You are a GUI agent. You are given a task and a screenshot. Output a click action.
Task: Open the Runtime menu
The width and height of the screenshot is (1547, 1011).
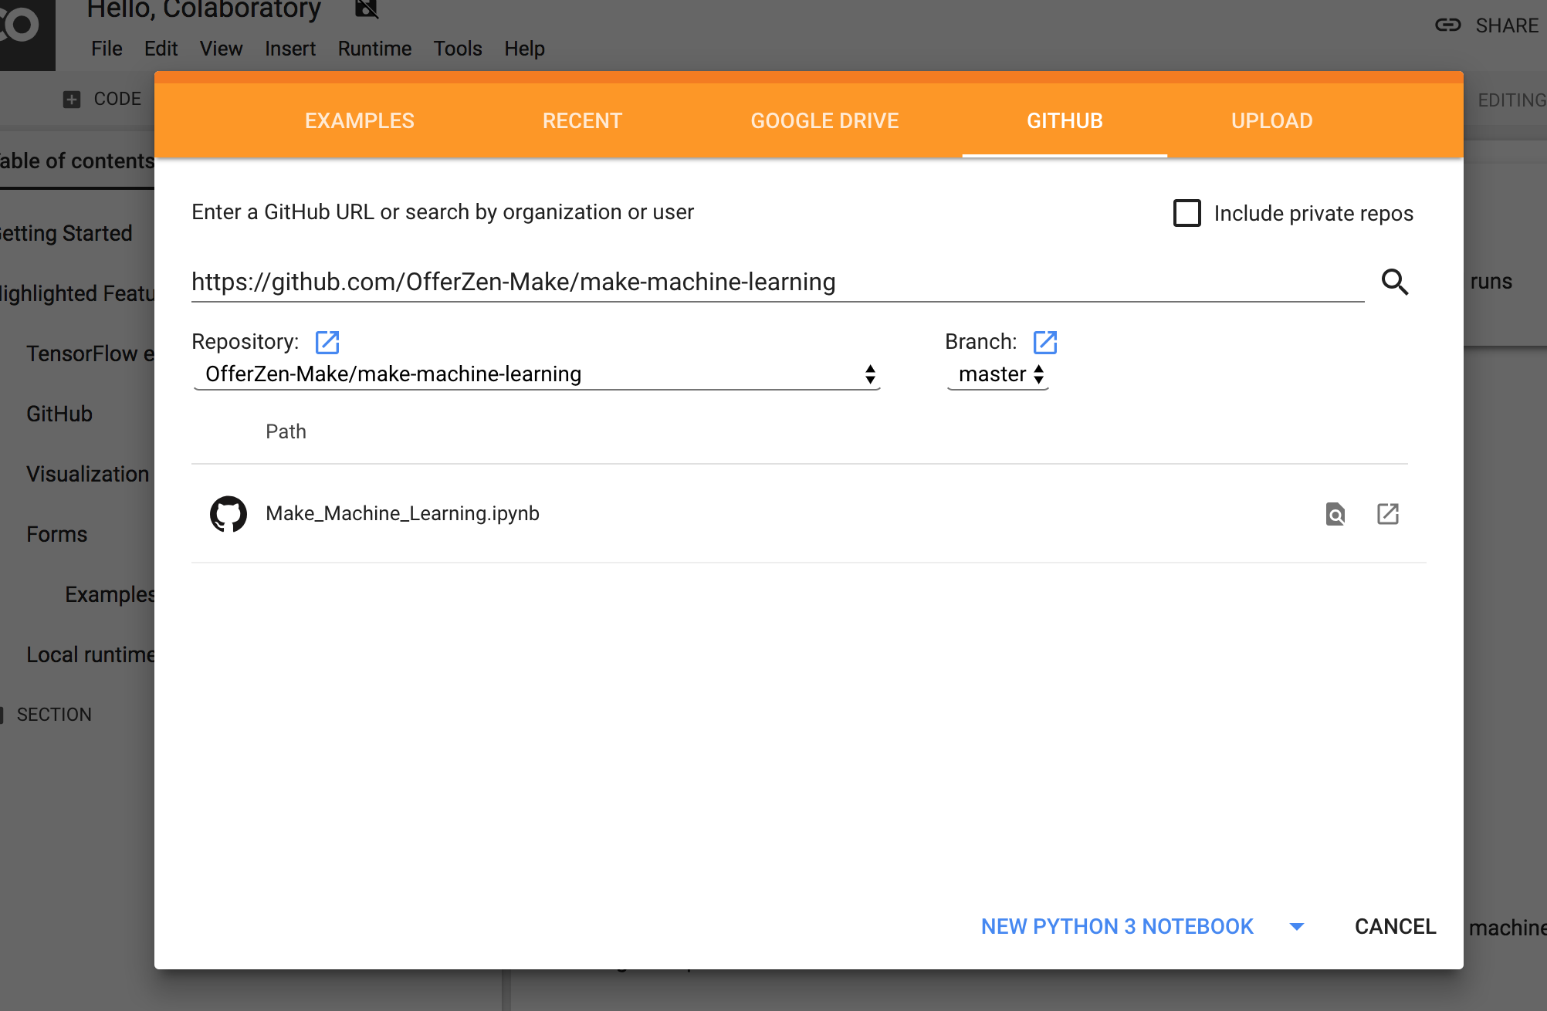point(374,49)
